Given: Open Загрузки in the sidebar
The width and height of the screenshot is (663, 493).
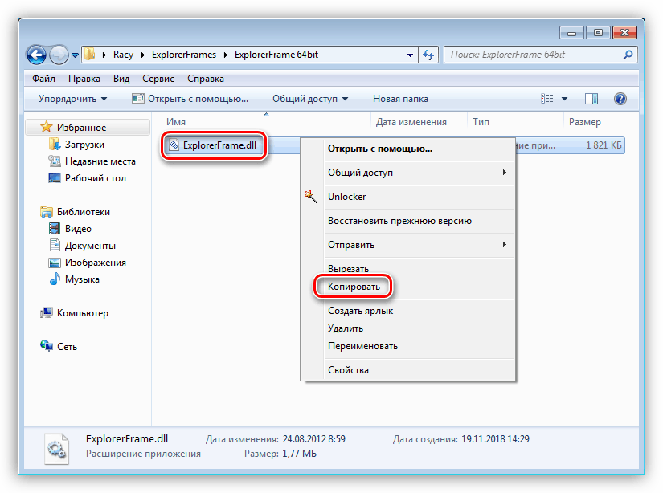Looking at the screenshot, I should point(84,145).
